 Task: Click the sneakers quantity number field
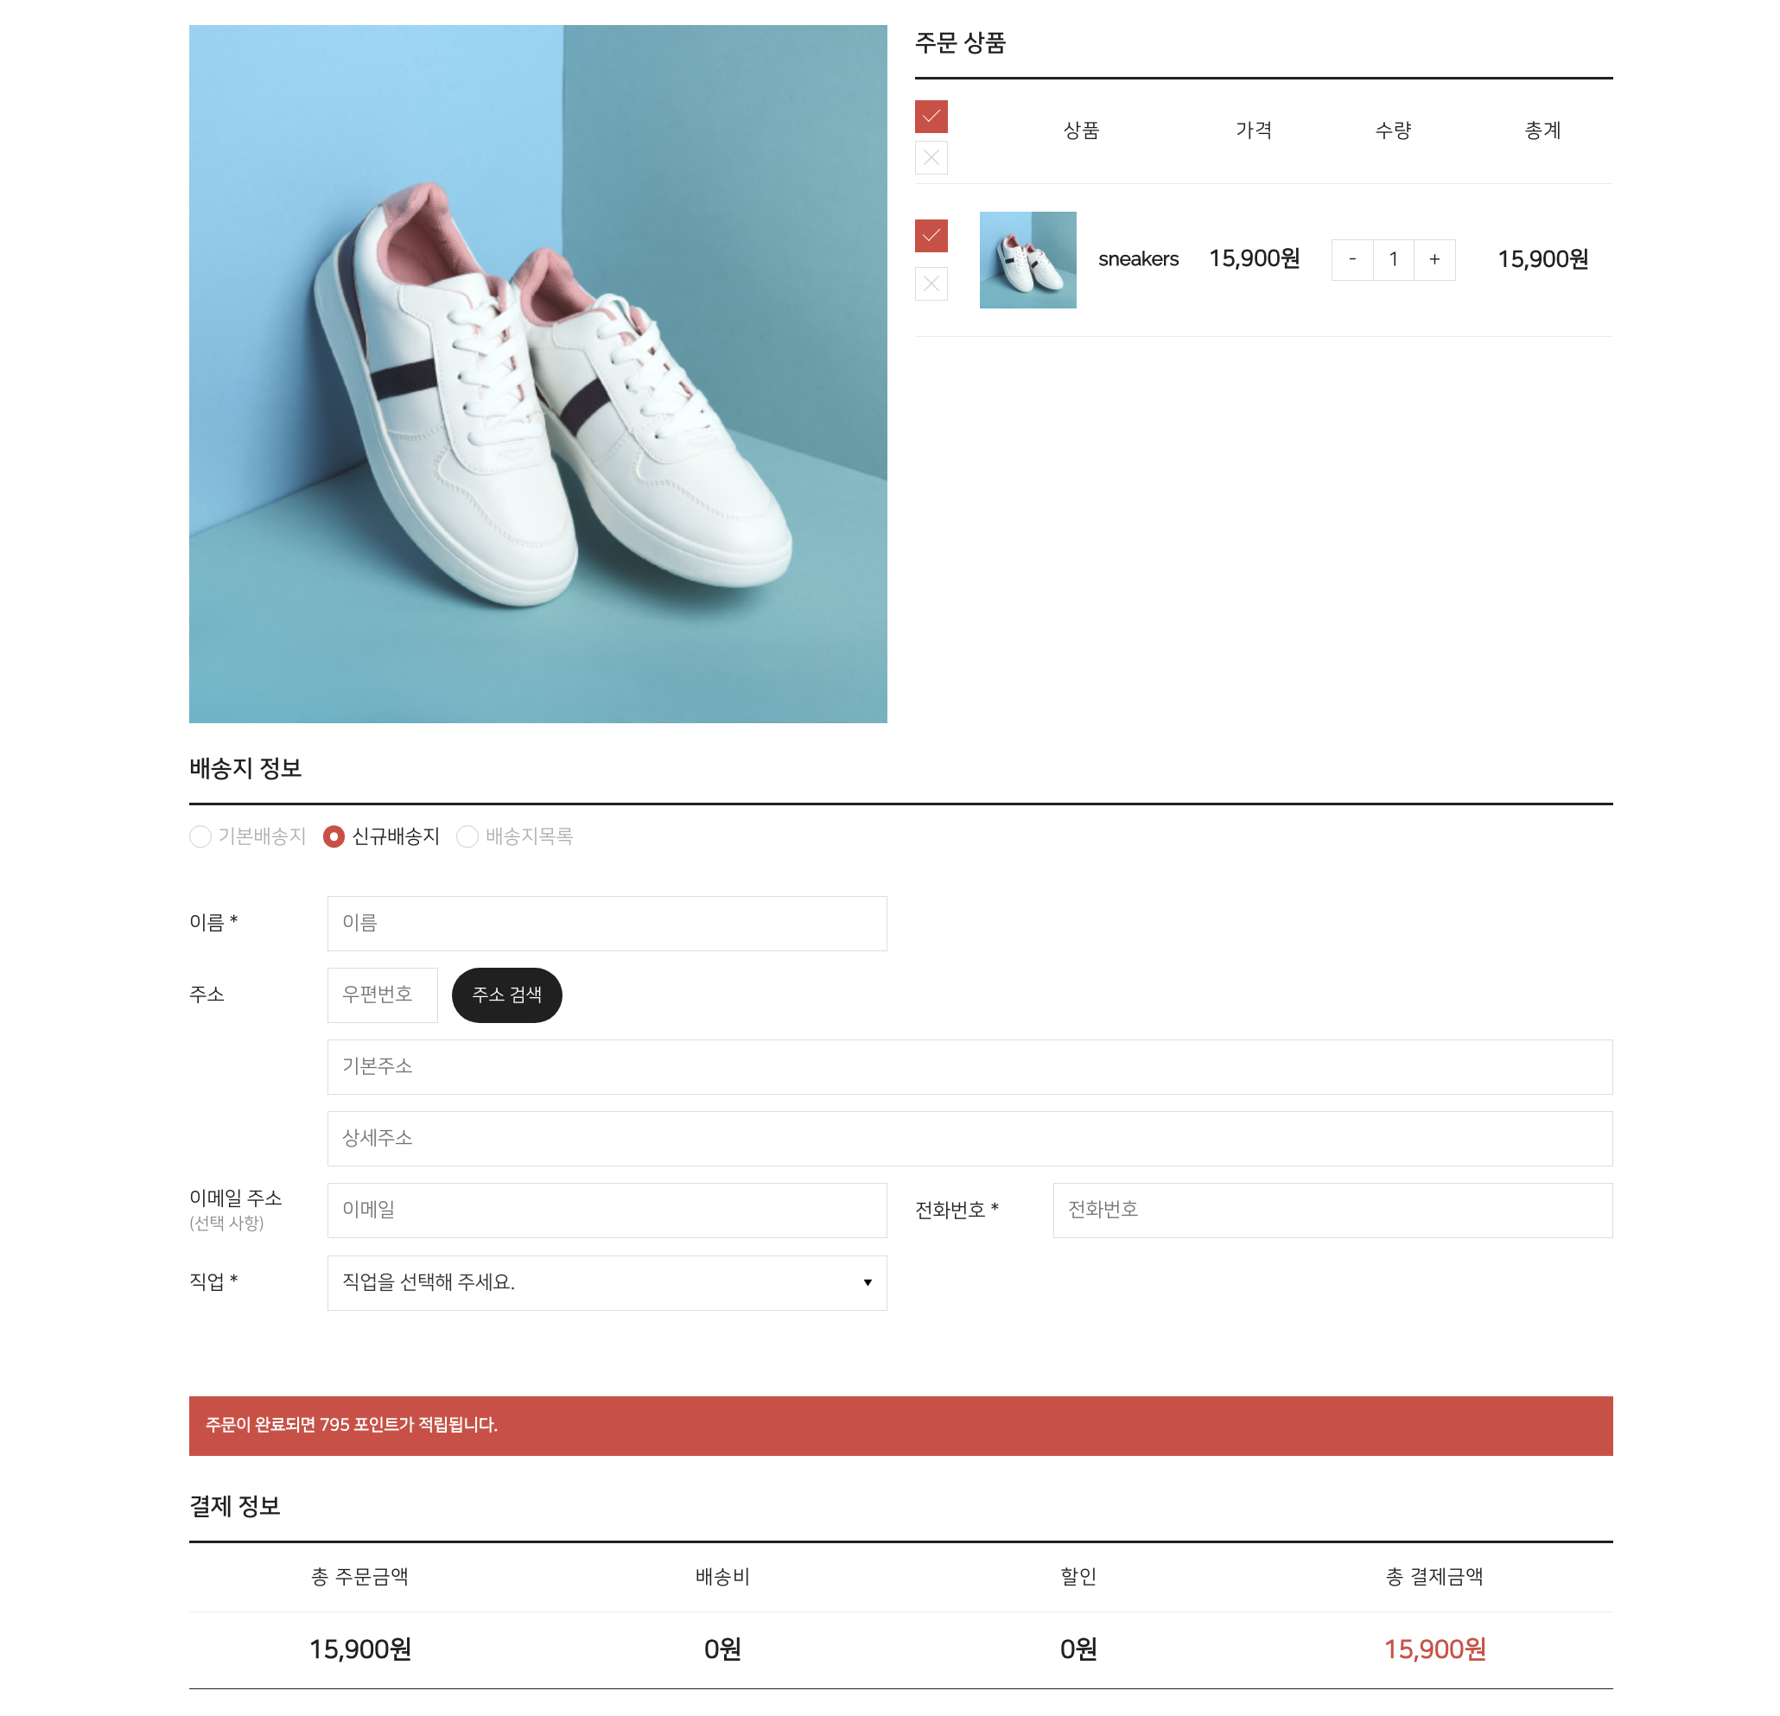pos(1393,260)
